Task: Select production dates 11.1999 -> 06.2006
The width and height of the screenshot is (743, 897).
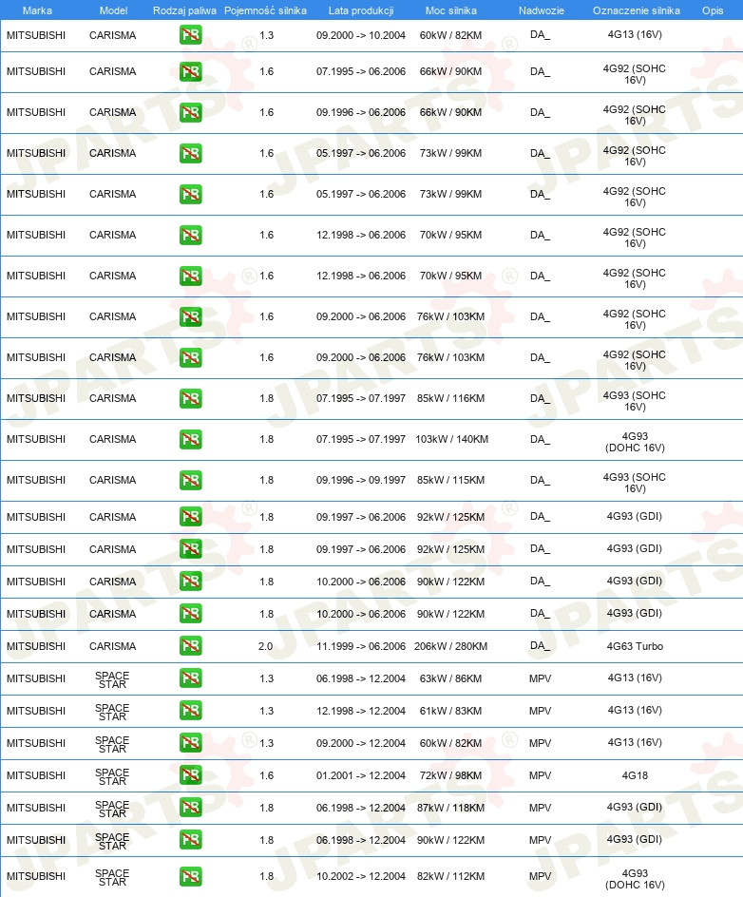Action: click(x=361, y=646)
